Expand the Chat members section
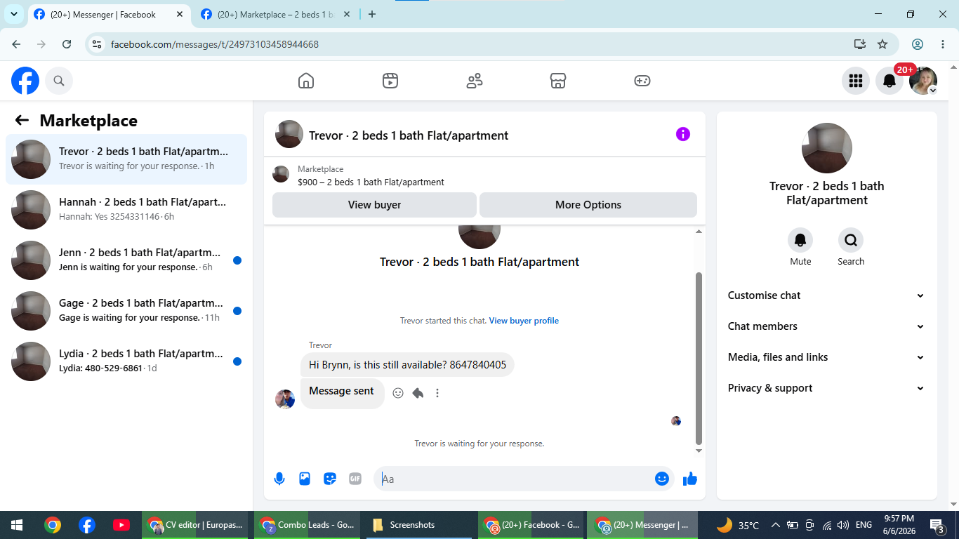 [x=826, y=326]
